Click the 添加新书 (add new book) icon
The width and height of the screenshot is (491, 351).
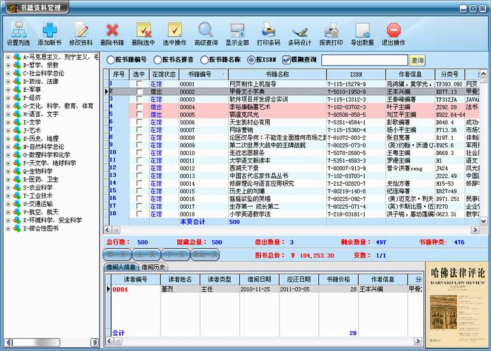(x=50, y=30)
